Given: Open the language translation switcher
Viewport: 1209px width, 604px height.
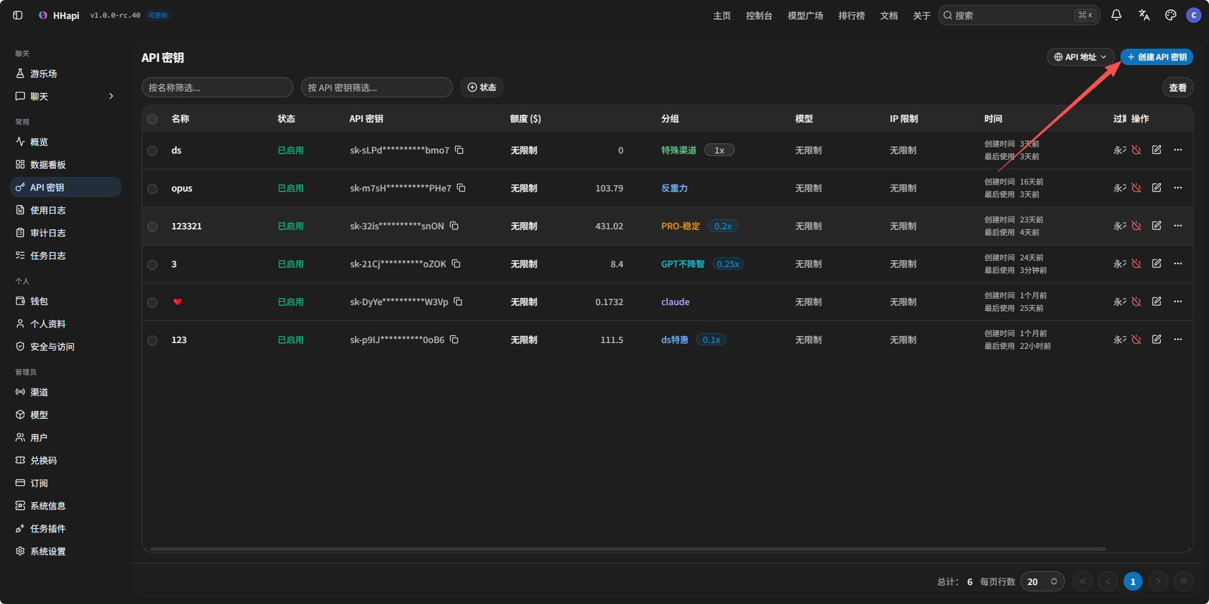Looking at the screenshot, I should (1144, 15).
